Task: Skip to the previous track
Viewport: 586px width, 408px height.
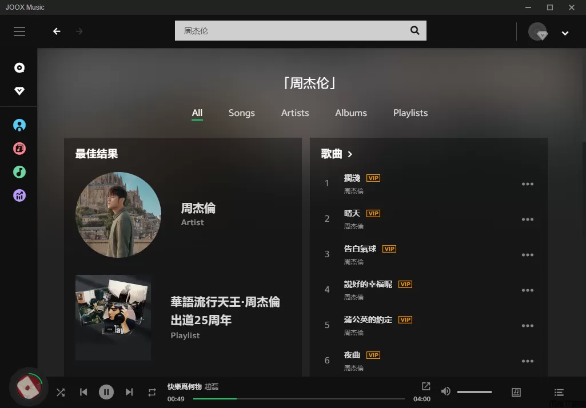Action: click(83, 392)
